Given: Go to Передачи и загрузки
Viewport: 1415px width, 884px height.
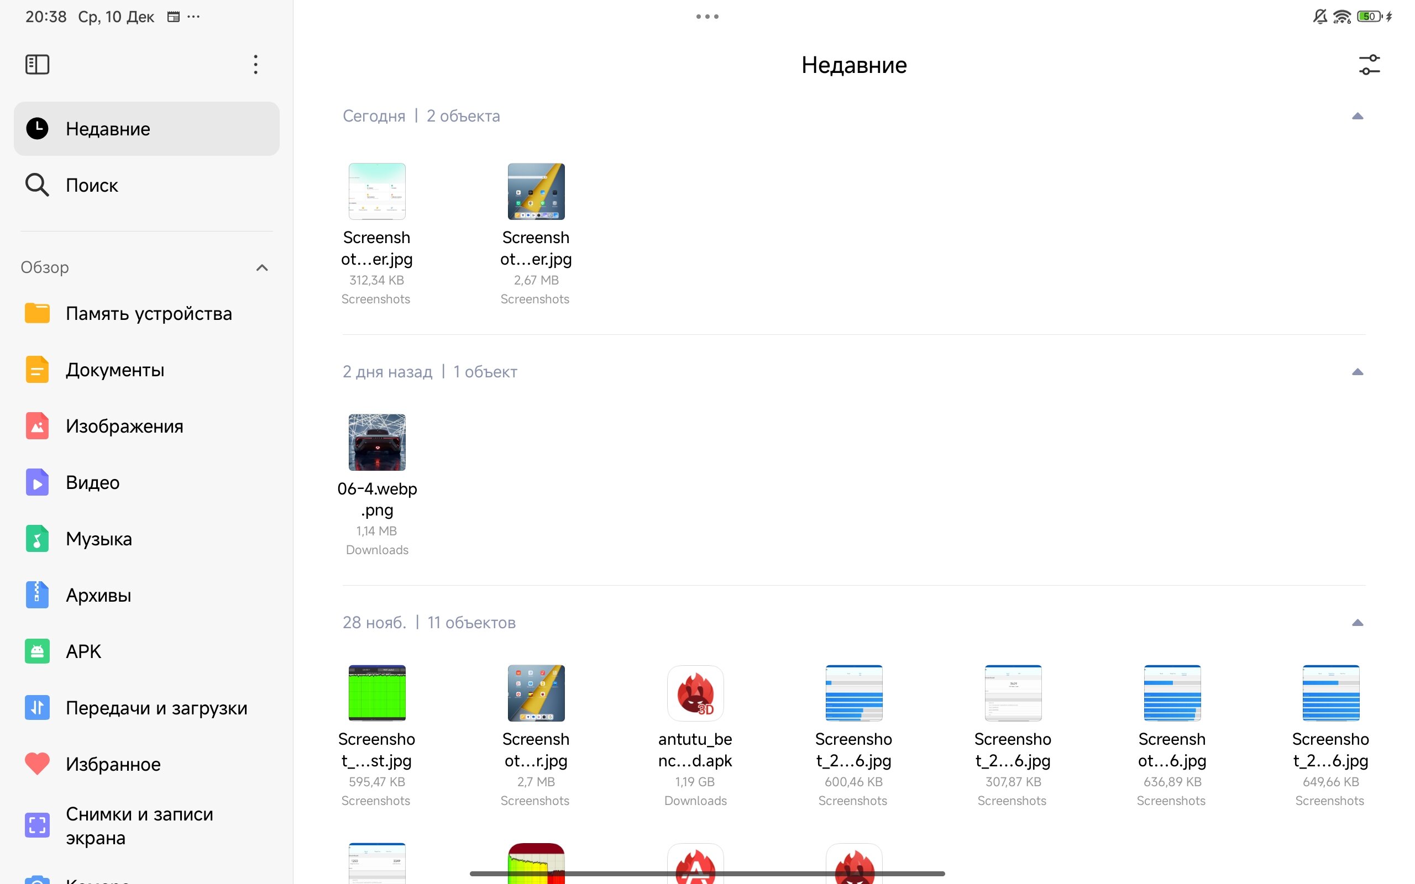Looking at the screenshot, I should coord(156,708).
